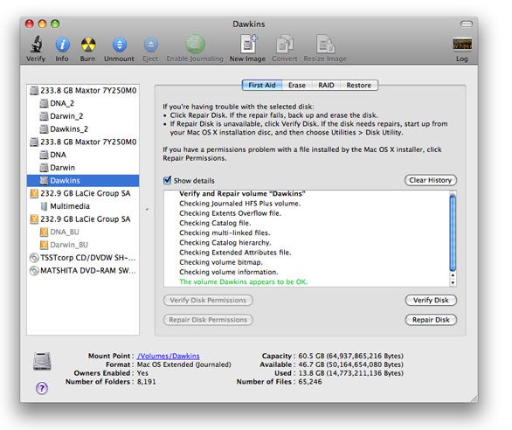Screen dimensions: 512x430
Task: Click the 'Checking Extended Attributes file.' log line
Action: (x=235, y=253)
